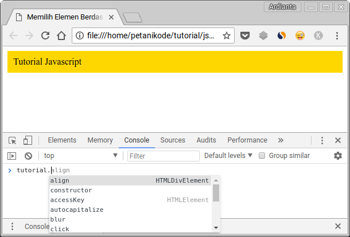The width and height of the screenshot is (350, 237).
Task: Choose the align autocomplete suggestion
Action: click(130, 180)
